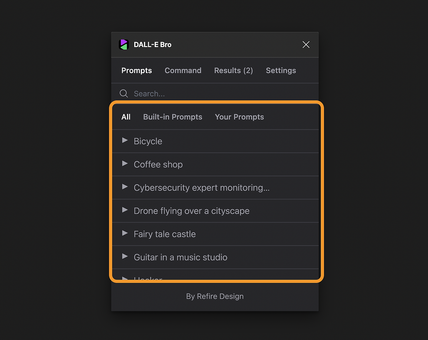Switch to the Command tab

pyautogui.click(x=183, y=70)
